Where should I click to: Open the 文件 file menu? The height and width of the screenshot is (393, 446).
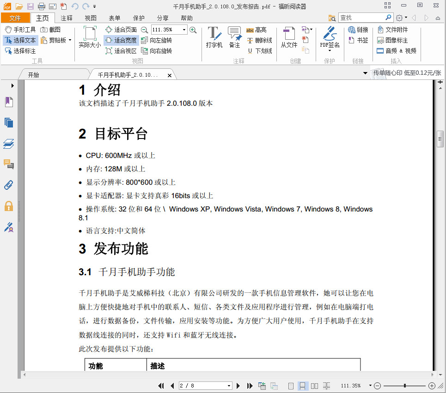(x=15, y=18)
